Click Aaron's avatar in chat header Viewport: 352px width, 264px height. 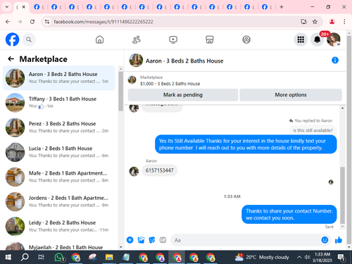click(136, 61)
